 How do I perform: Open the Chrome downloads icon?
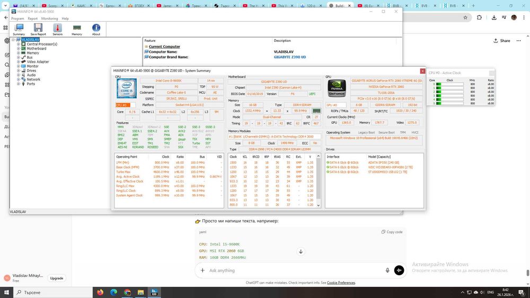(494, 17)
